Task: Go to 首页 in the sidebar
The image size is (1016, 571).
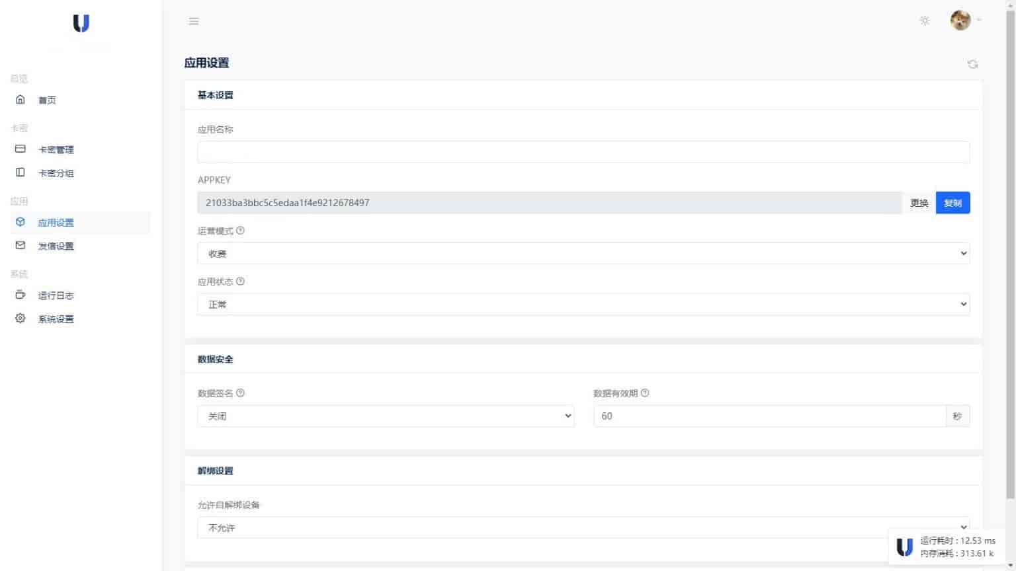Action: pyautogui.click(x=47, y=100)
